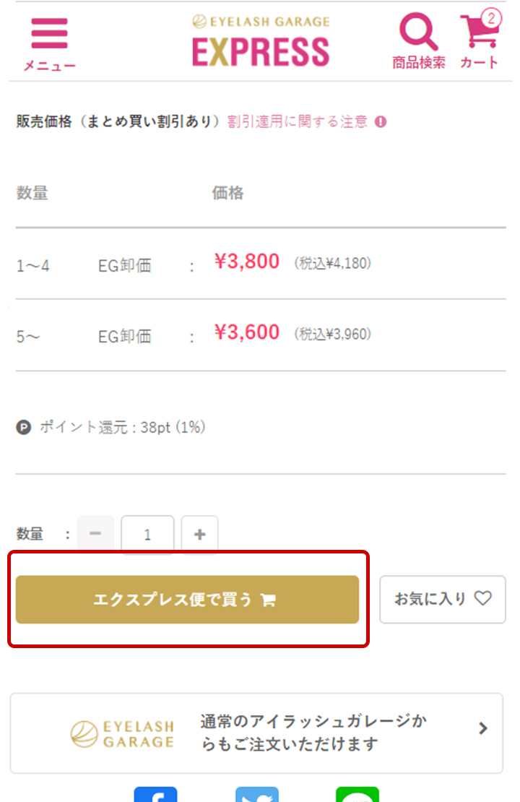The height and width of the screenshot is (802, 520).
Task: Click the P point icon near ポイント還元
Action: pos(24,428)
